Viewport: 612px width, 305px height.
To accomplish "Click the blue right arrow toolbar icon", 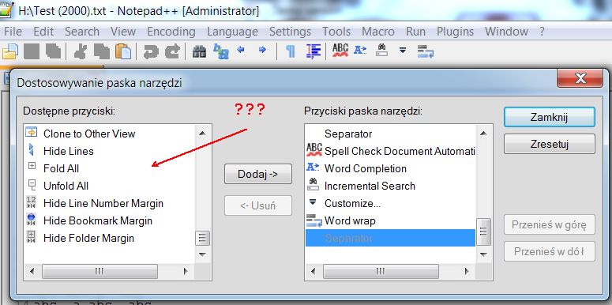I will pyautogui.click(x=262, y=50).
